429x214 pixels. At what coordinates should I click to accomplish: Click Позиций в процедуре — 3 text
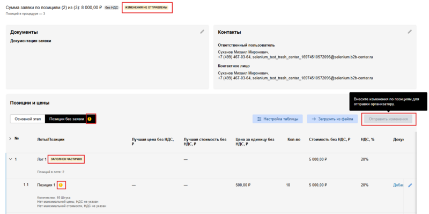pyautogui.click(x=25, y=13)
